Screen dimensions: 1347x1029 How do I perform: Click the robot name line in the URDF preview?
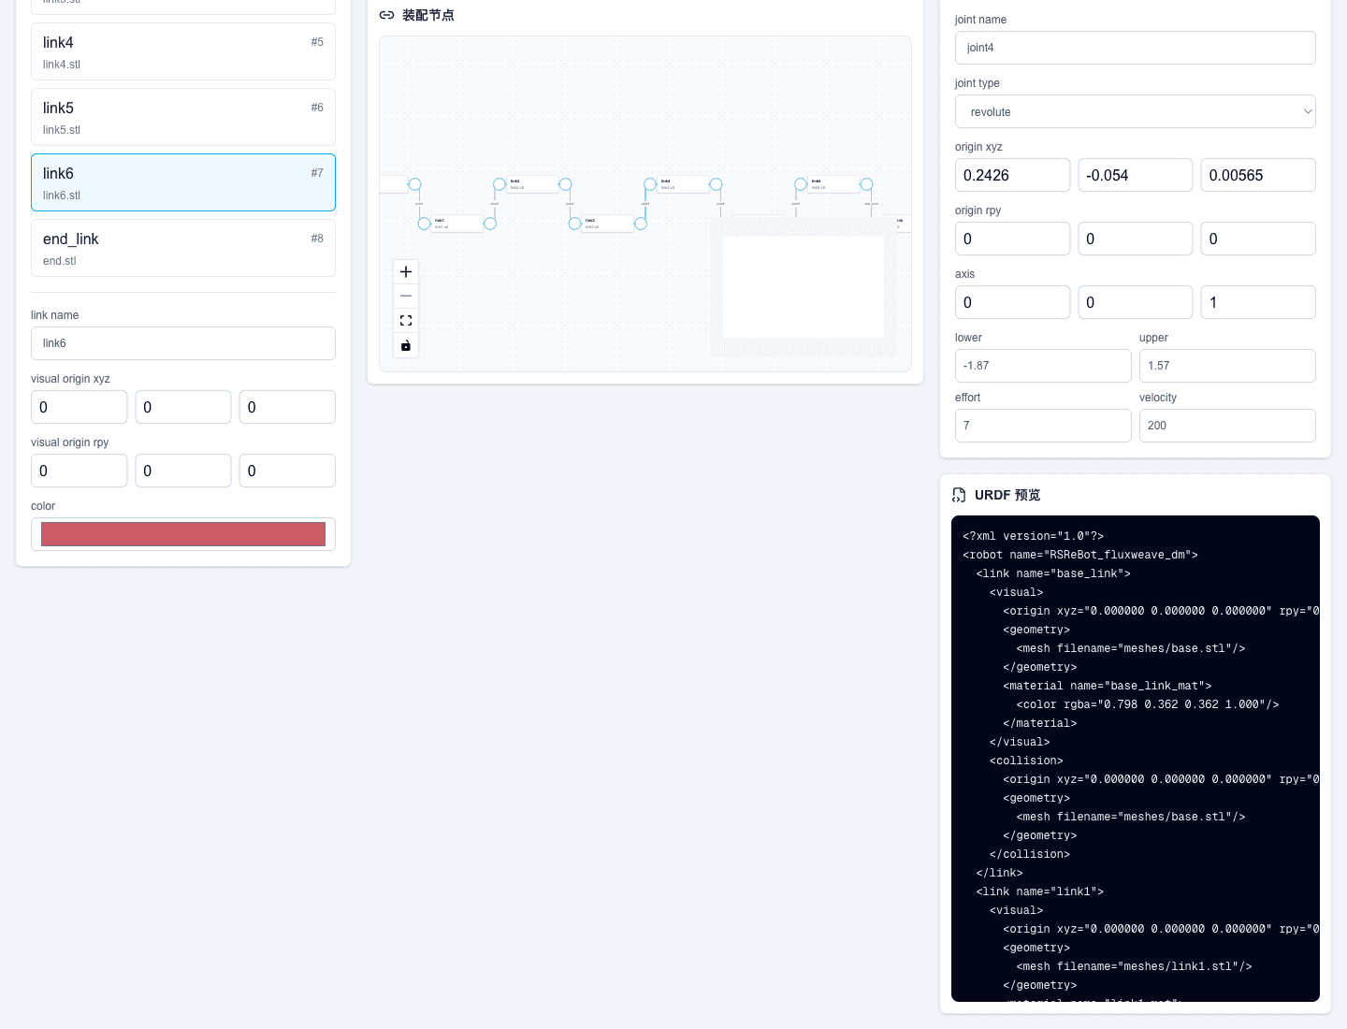1080,555
